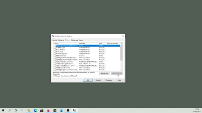
Task: Check the Avast Tools service box
Action: tap(55, 52)
